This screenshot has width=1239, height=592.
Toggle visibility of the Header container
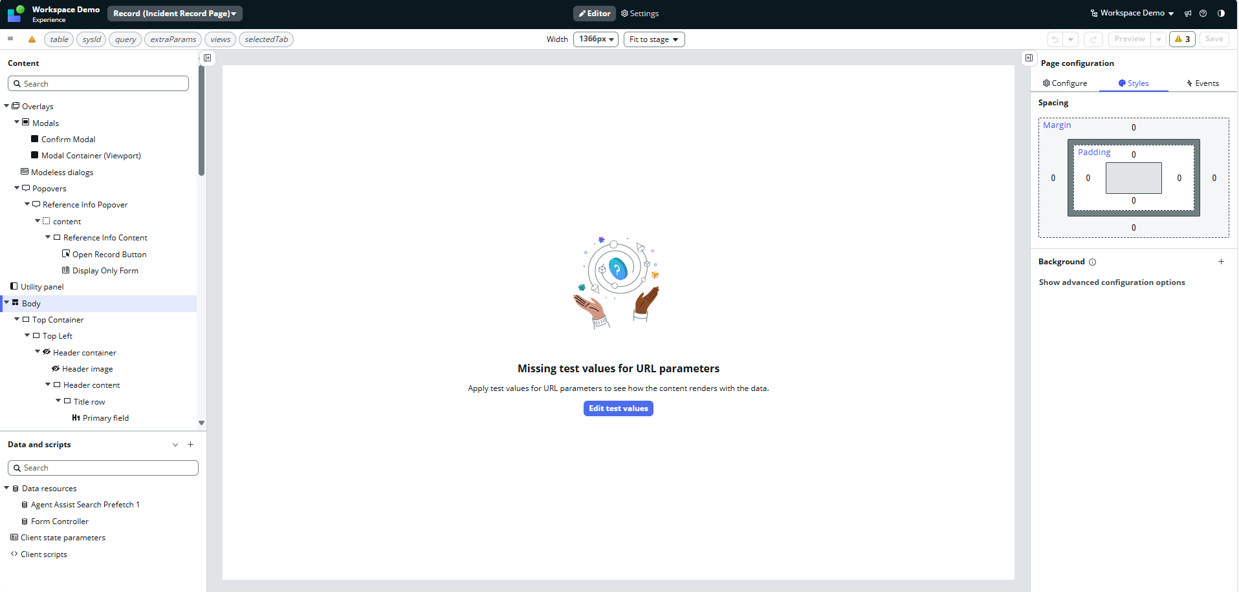pos(47,352)
